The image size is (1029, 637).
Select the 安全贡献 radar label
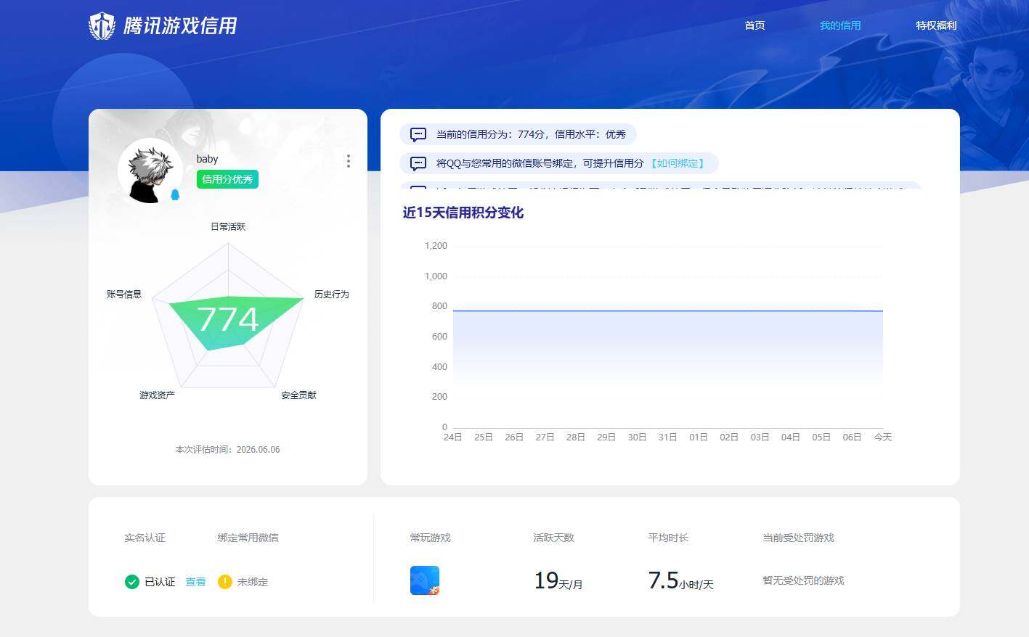point(298,395)
